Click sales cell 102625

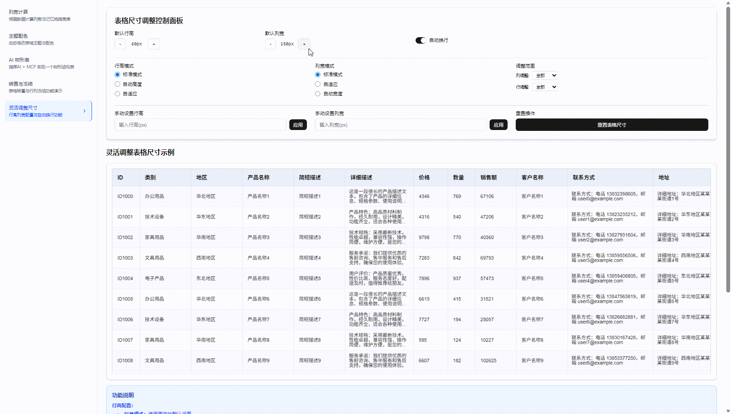click(x=496, y=361)
